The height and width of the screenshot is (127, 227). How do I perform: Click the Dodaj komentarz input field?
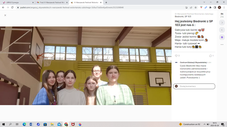pyautogui.click(x=194, y=86)
